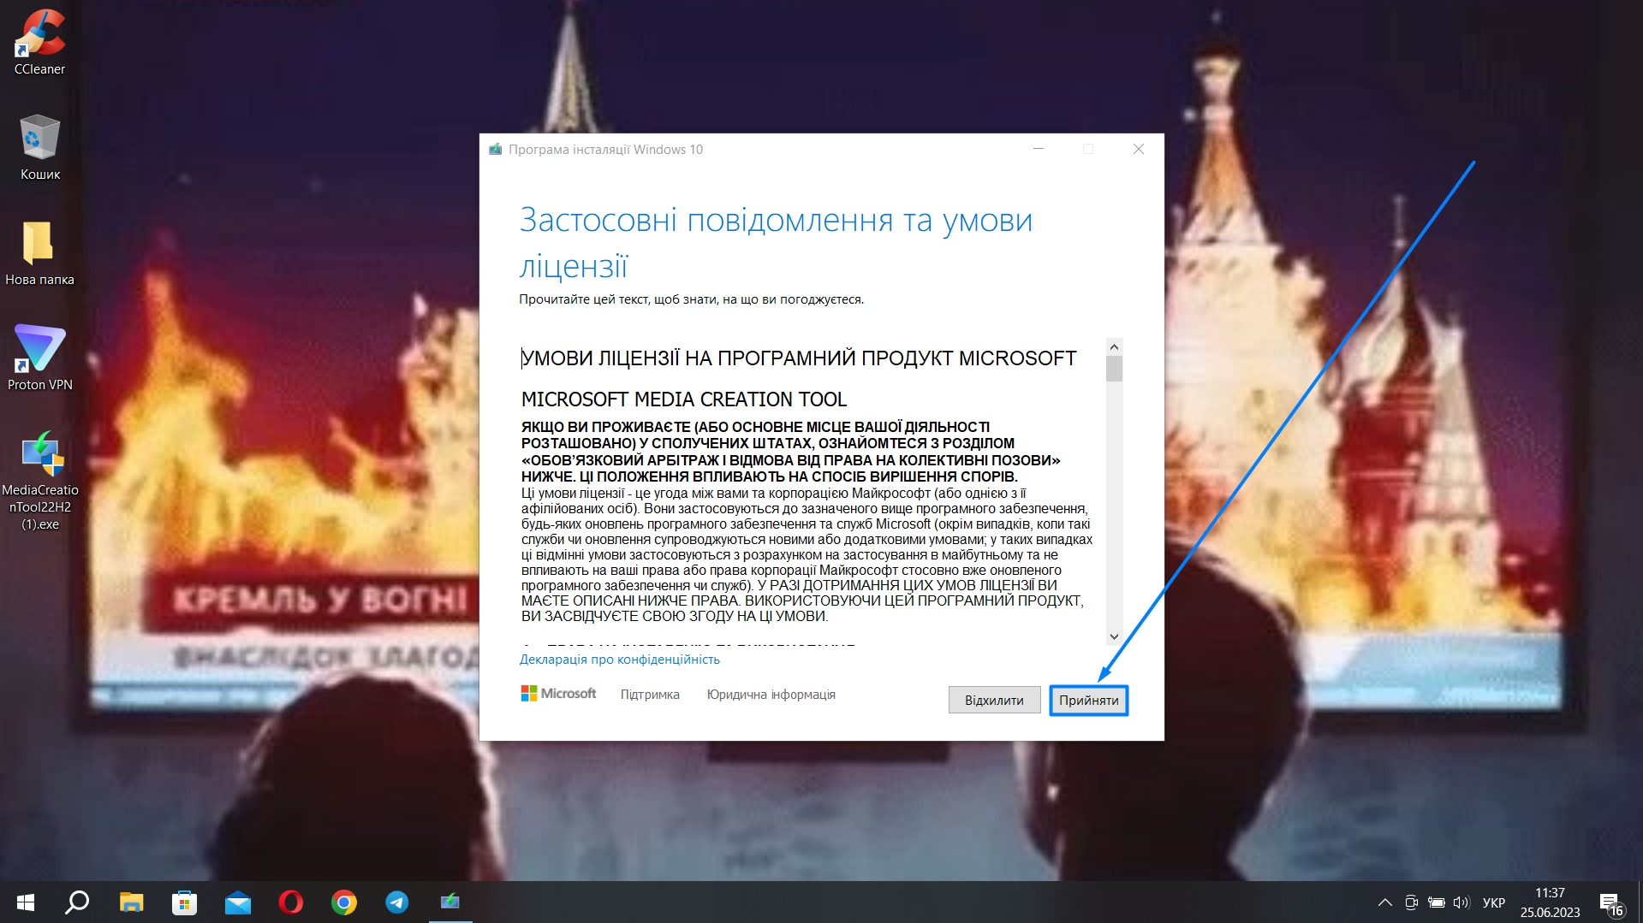1643x923 pixels.
Task: Click heading УМОВИ ЛІЦЕНЗІЇ НА ПРОГРАМНИЙ ПРОДУКТ MICROSOFT
Action: [799, 358]
